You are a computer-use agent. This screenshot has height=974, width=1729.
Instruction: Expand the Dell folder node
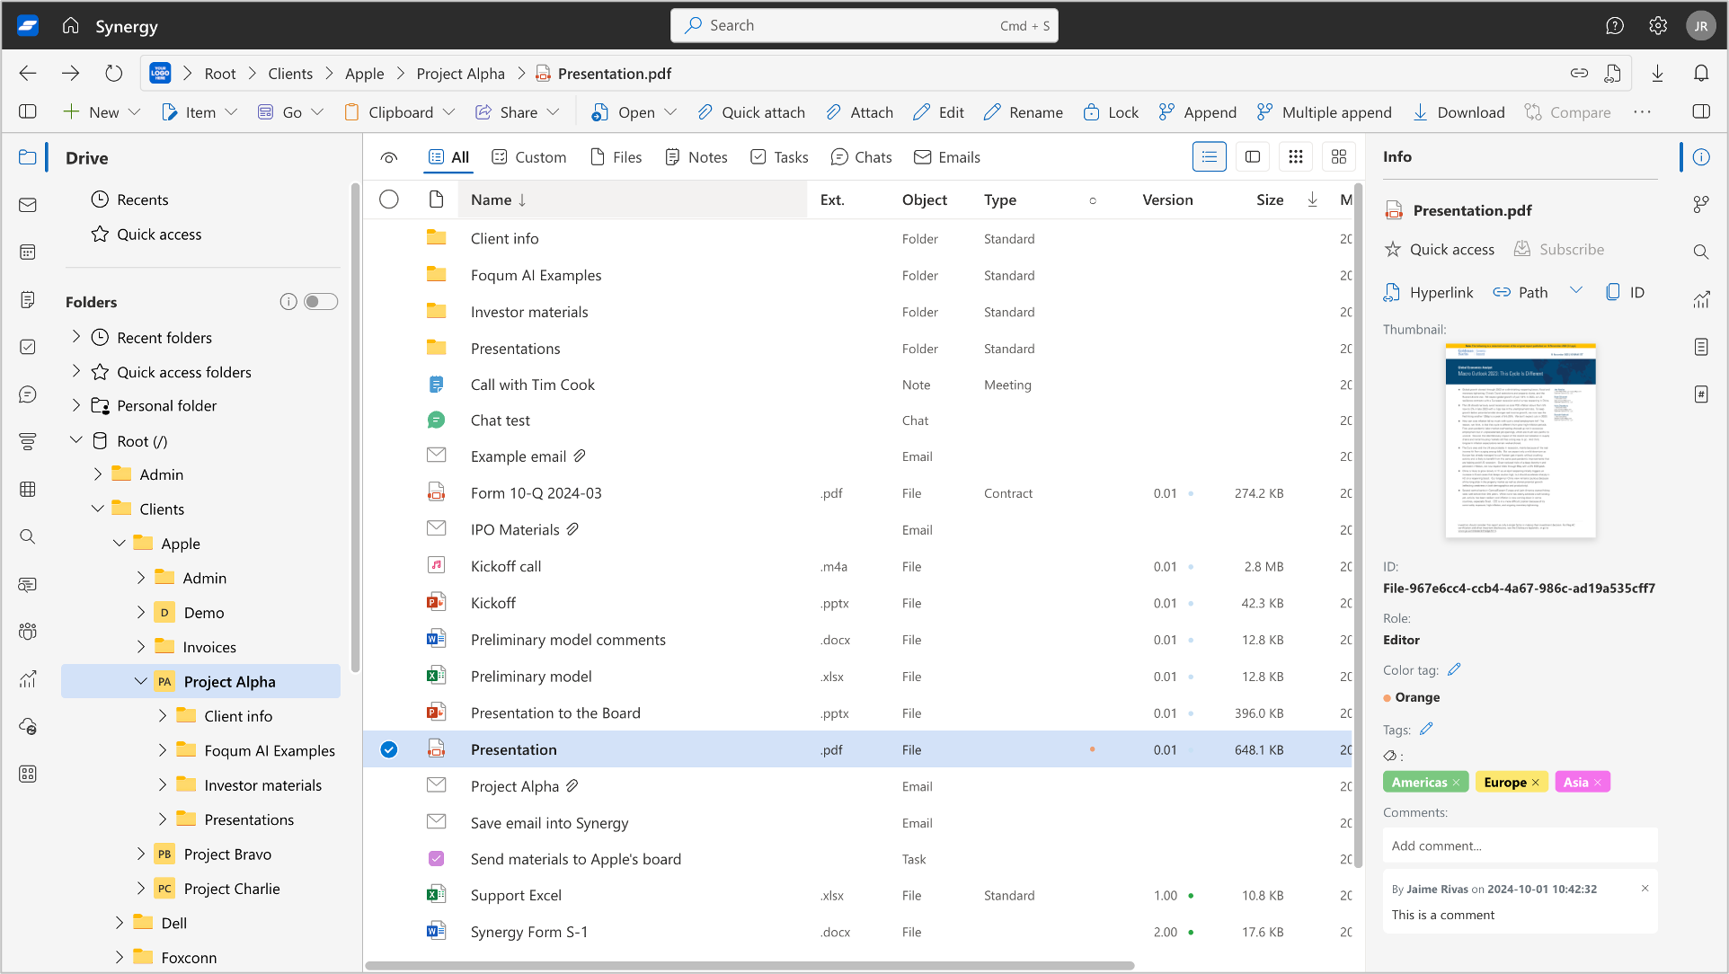[x=120, y=923]
